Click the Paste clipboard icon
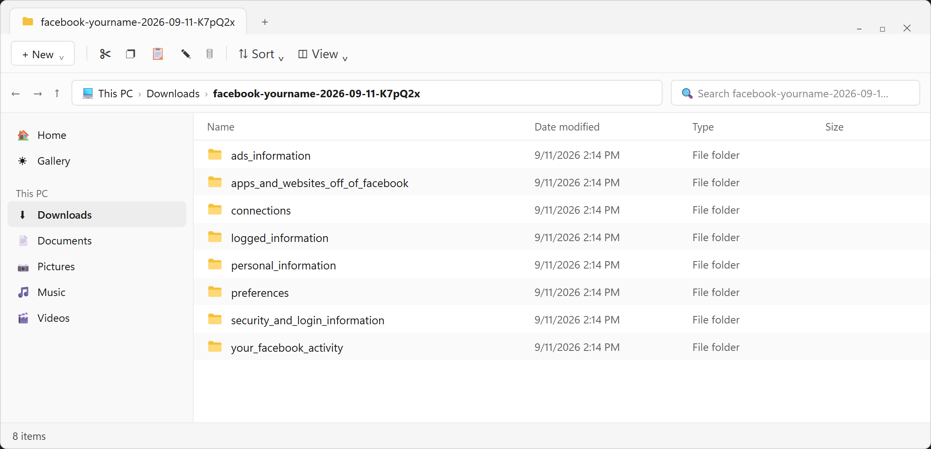Screen dimensions: 931x449 [158, 54]
